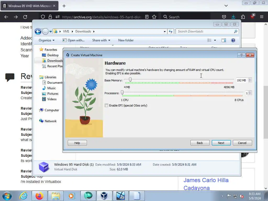
Task: Change the view icon in Explorer
Action: 209,40
